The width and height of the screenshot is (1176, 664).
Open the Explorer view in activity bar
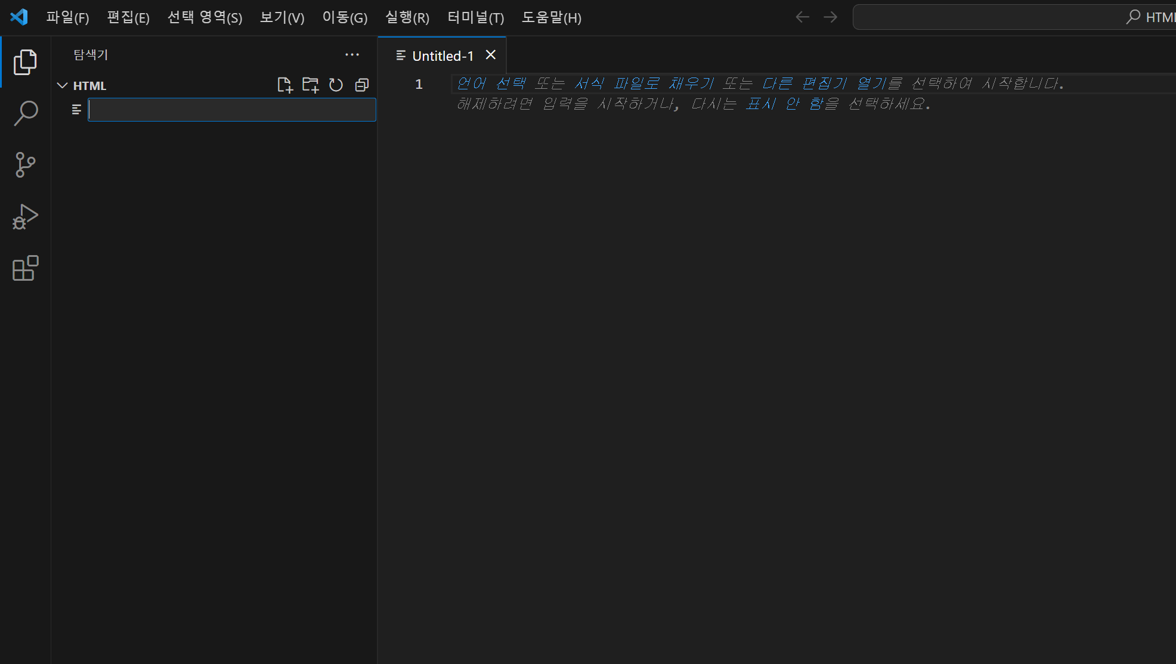pyautogui.click(x=25, y=62)
